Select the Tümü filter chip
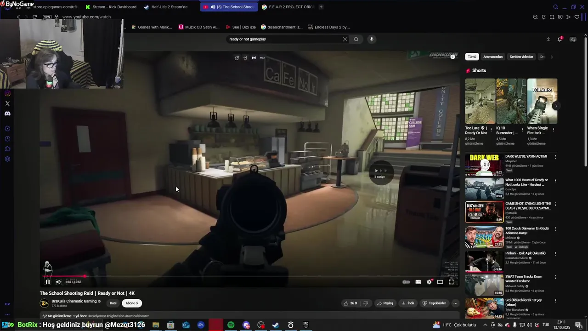 click(x=472, y=57)
